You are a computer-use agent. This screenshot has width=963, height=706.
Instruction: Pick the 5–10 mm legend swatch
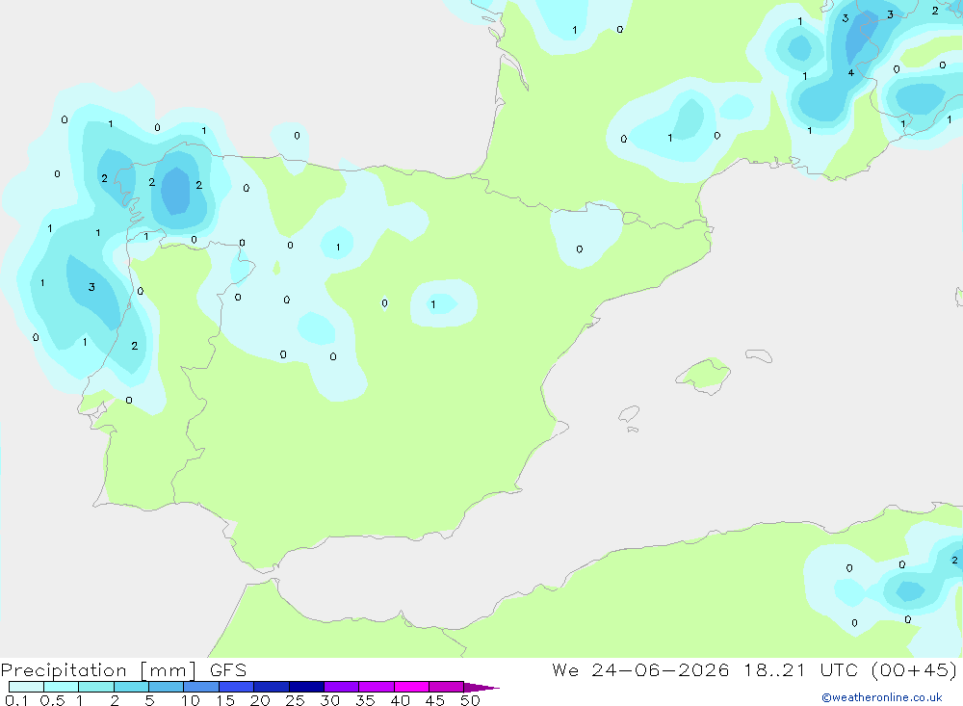click(167, 687)
